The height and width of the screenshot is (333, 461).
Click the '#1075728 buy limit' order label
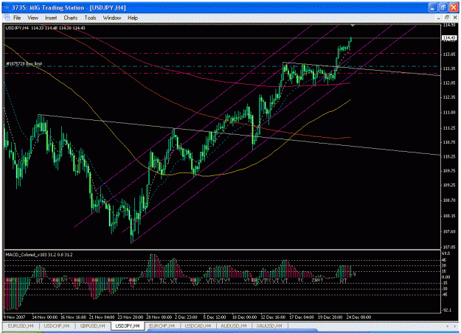24,63
